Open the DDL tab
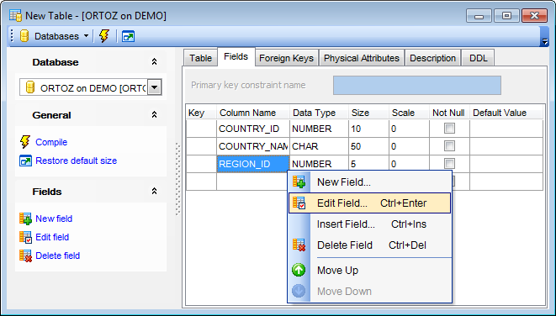Image resolution: width=556 pixels, height=316 pixels. 478,58
